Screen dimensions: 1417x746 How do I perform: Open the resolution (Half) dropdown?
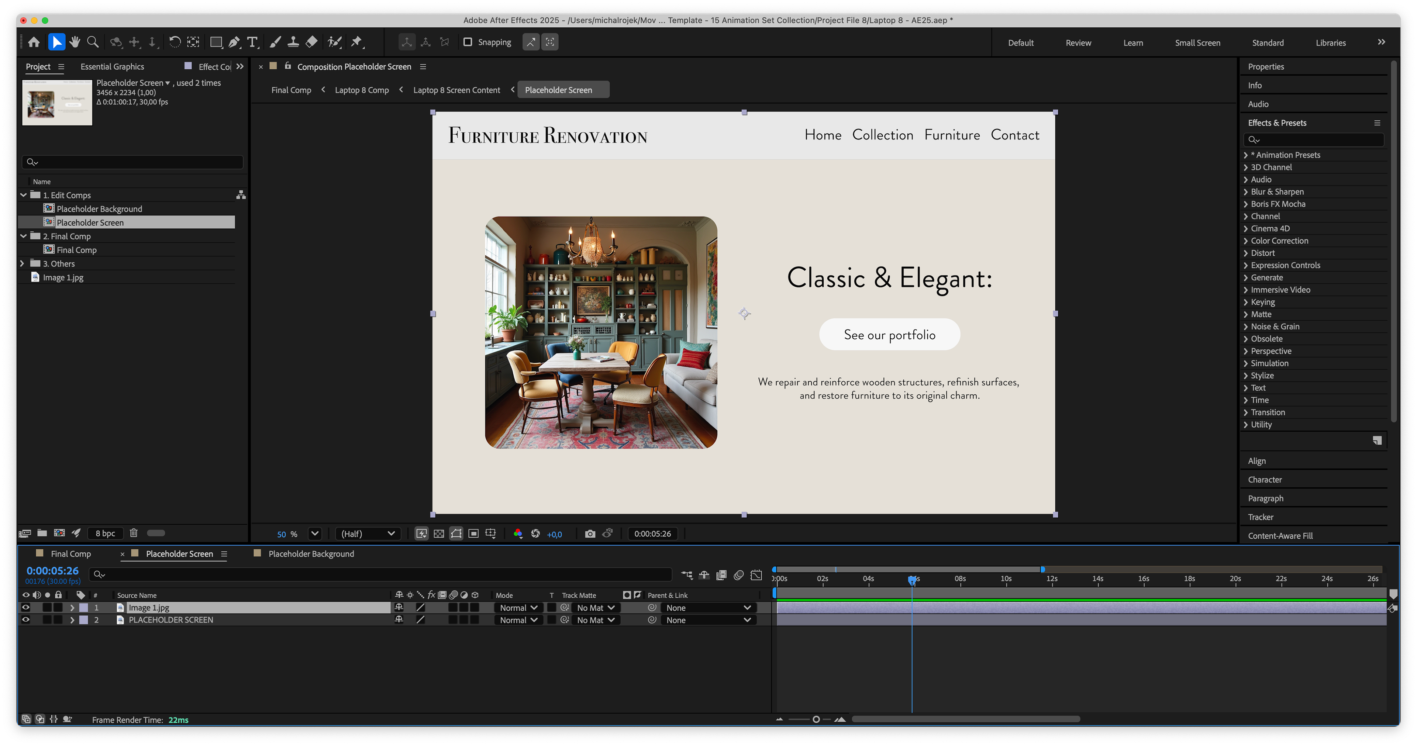click(x=368, y=533)
